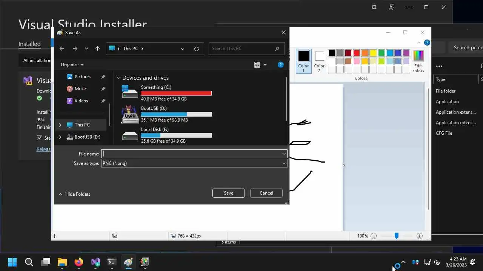The height and width of the screenshot is (271, 483).
Task: Expand the address bar history dropdown
Action: 183,49
